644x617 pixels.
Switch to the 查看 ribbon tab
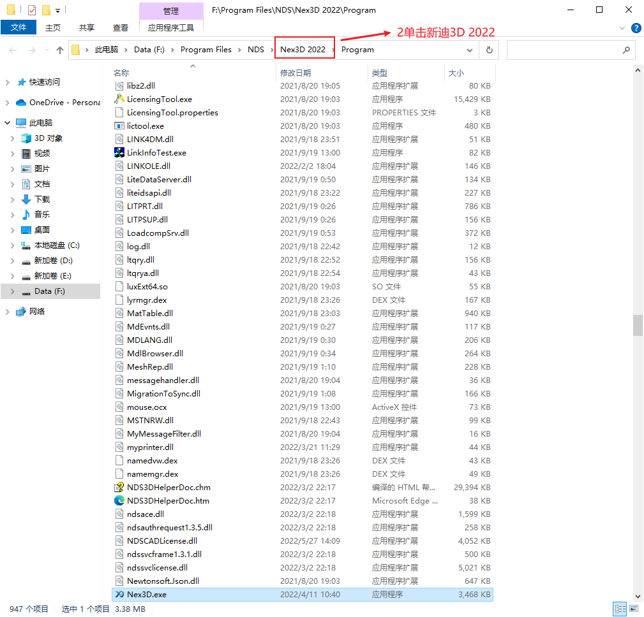pos(121,27)
